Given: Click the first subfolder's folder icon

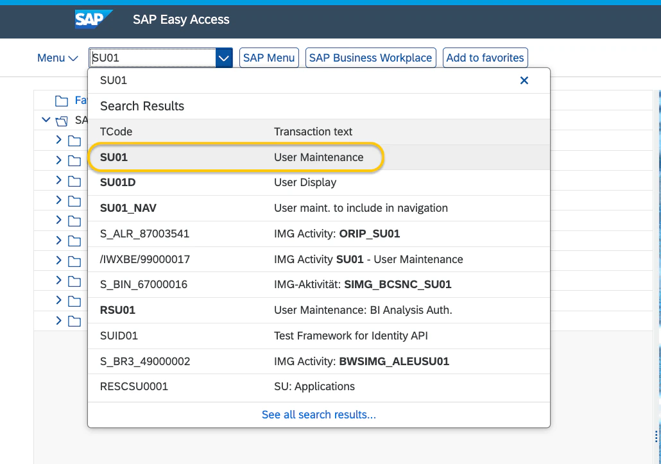Looking at the screenshot, I should 74,141.
